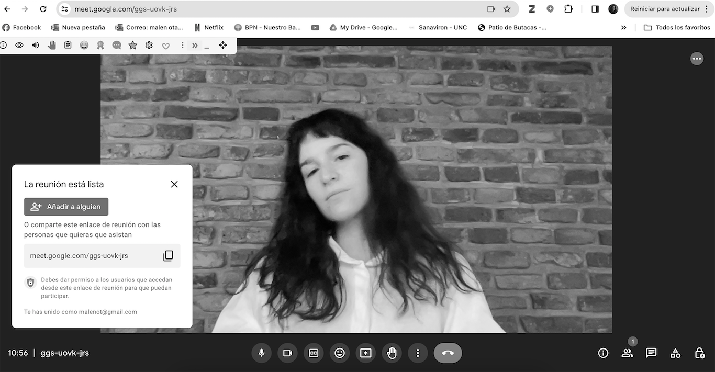Click the eye icon in extension toolbar
715x372 pixels.
19,46
